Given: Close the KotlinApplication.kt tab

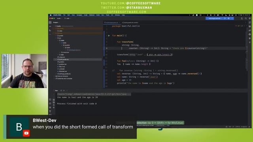Looking at the screenshot, I should (119, 23).
